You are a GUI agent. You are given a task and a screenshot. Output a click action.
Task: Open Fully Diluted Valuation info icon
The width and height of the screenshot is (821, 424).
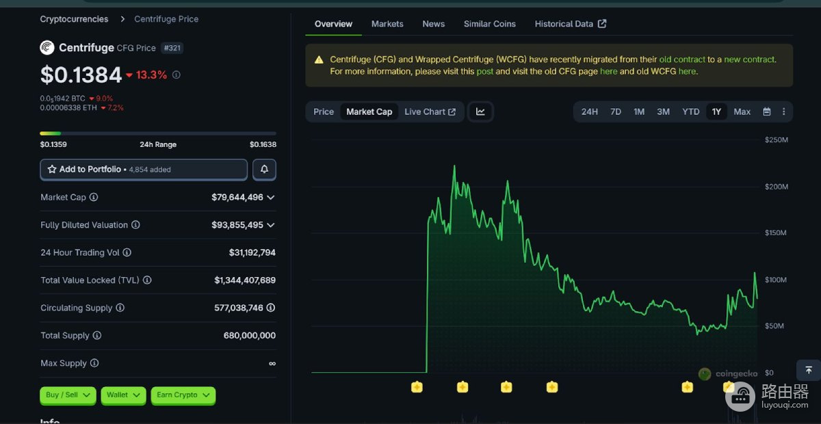(135, 225)
